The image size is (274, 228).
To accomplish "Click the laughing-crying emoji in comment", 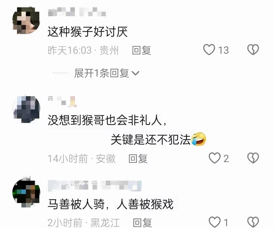I will tap(199, 139).
